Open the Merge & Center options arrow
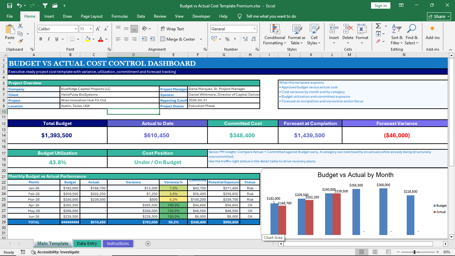Screen dimensions: 455x256 click(x=201, y=39)
